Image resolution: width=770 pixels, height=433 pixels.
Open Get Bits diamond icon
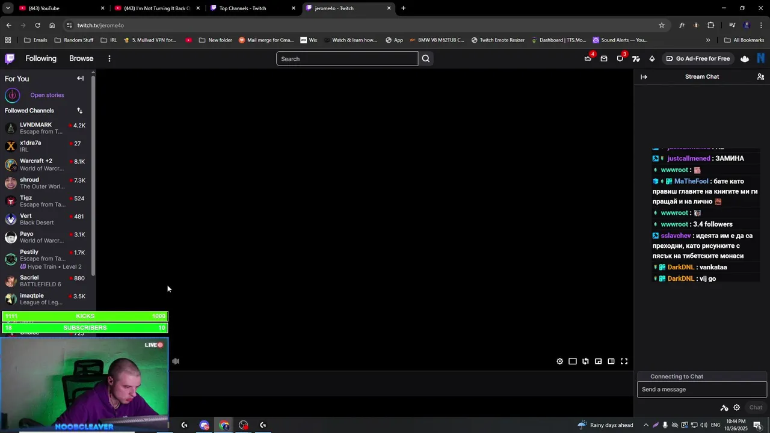652,58
